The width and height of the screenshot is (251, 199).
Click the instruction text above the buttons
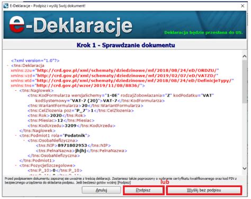[121, 180]
